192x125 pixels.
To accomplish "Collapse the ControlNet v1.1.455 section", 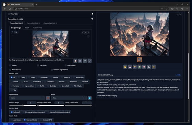I will coord(92,19).
